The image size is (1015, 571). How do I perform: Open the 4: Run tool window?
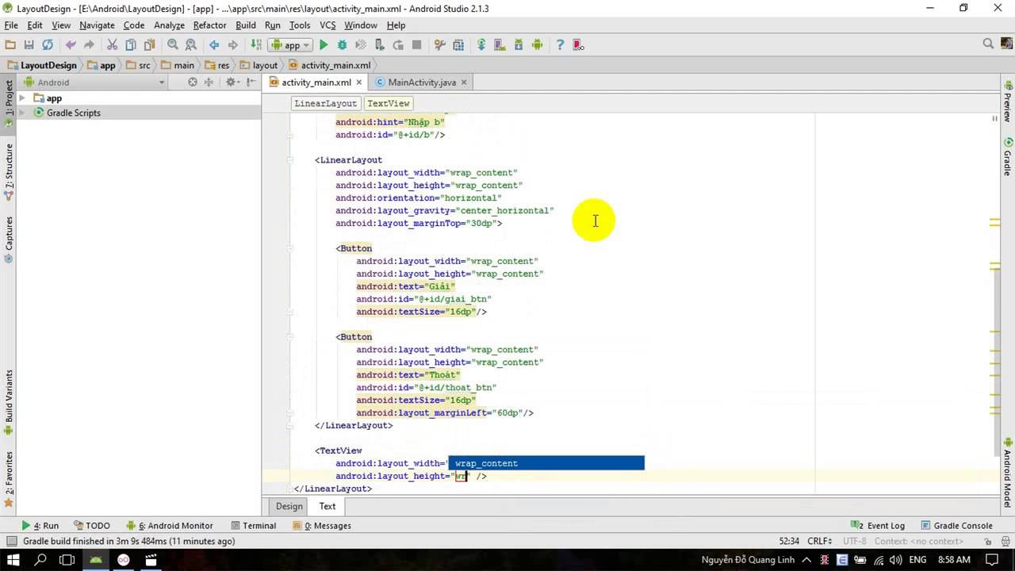(40, 525)
